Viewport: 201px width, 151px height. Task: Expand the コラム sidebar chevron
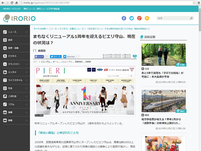coord(27,104)
